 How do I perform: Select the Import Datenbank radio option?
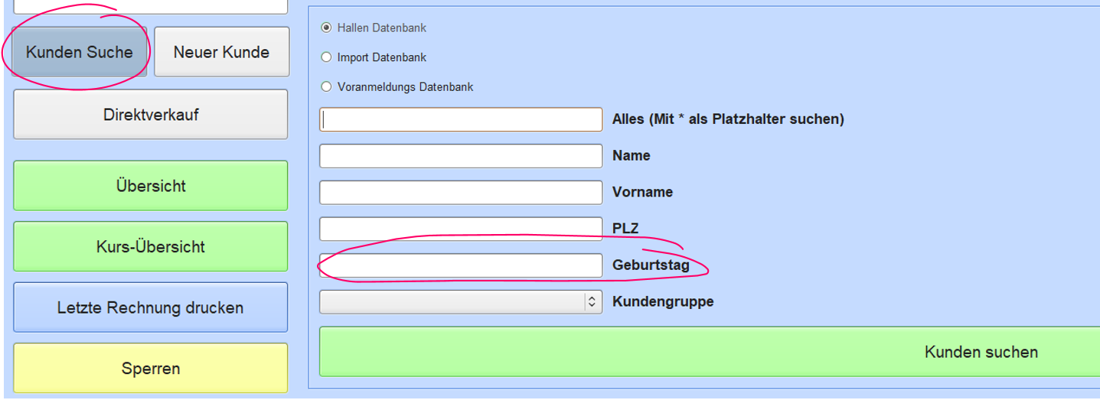[327, 57]
